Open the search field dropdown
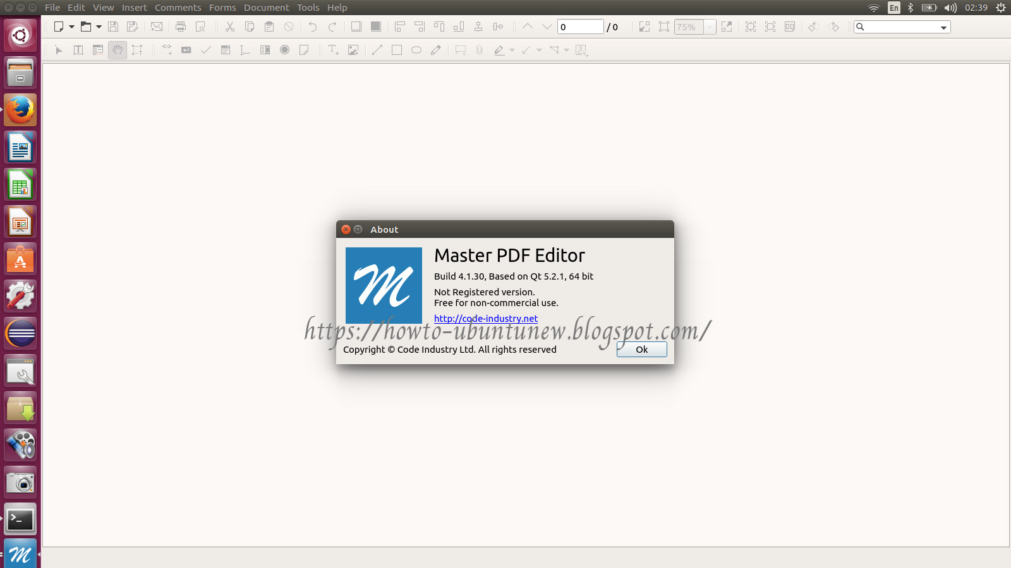 [x=942, y=27]
